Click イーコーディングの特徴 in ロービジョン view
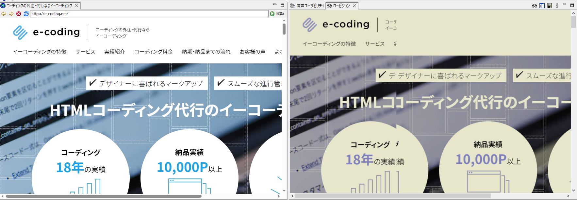Viewport: 577px width, 200px height. pyautogui.click(x=329, y=44)
